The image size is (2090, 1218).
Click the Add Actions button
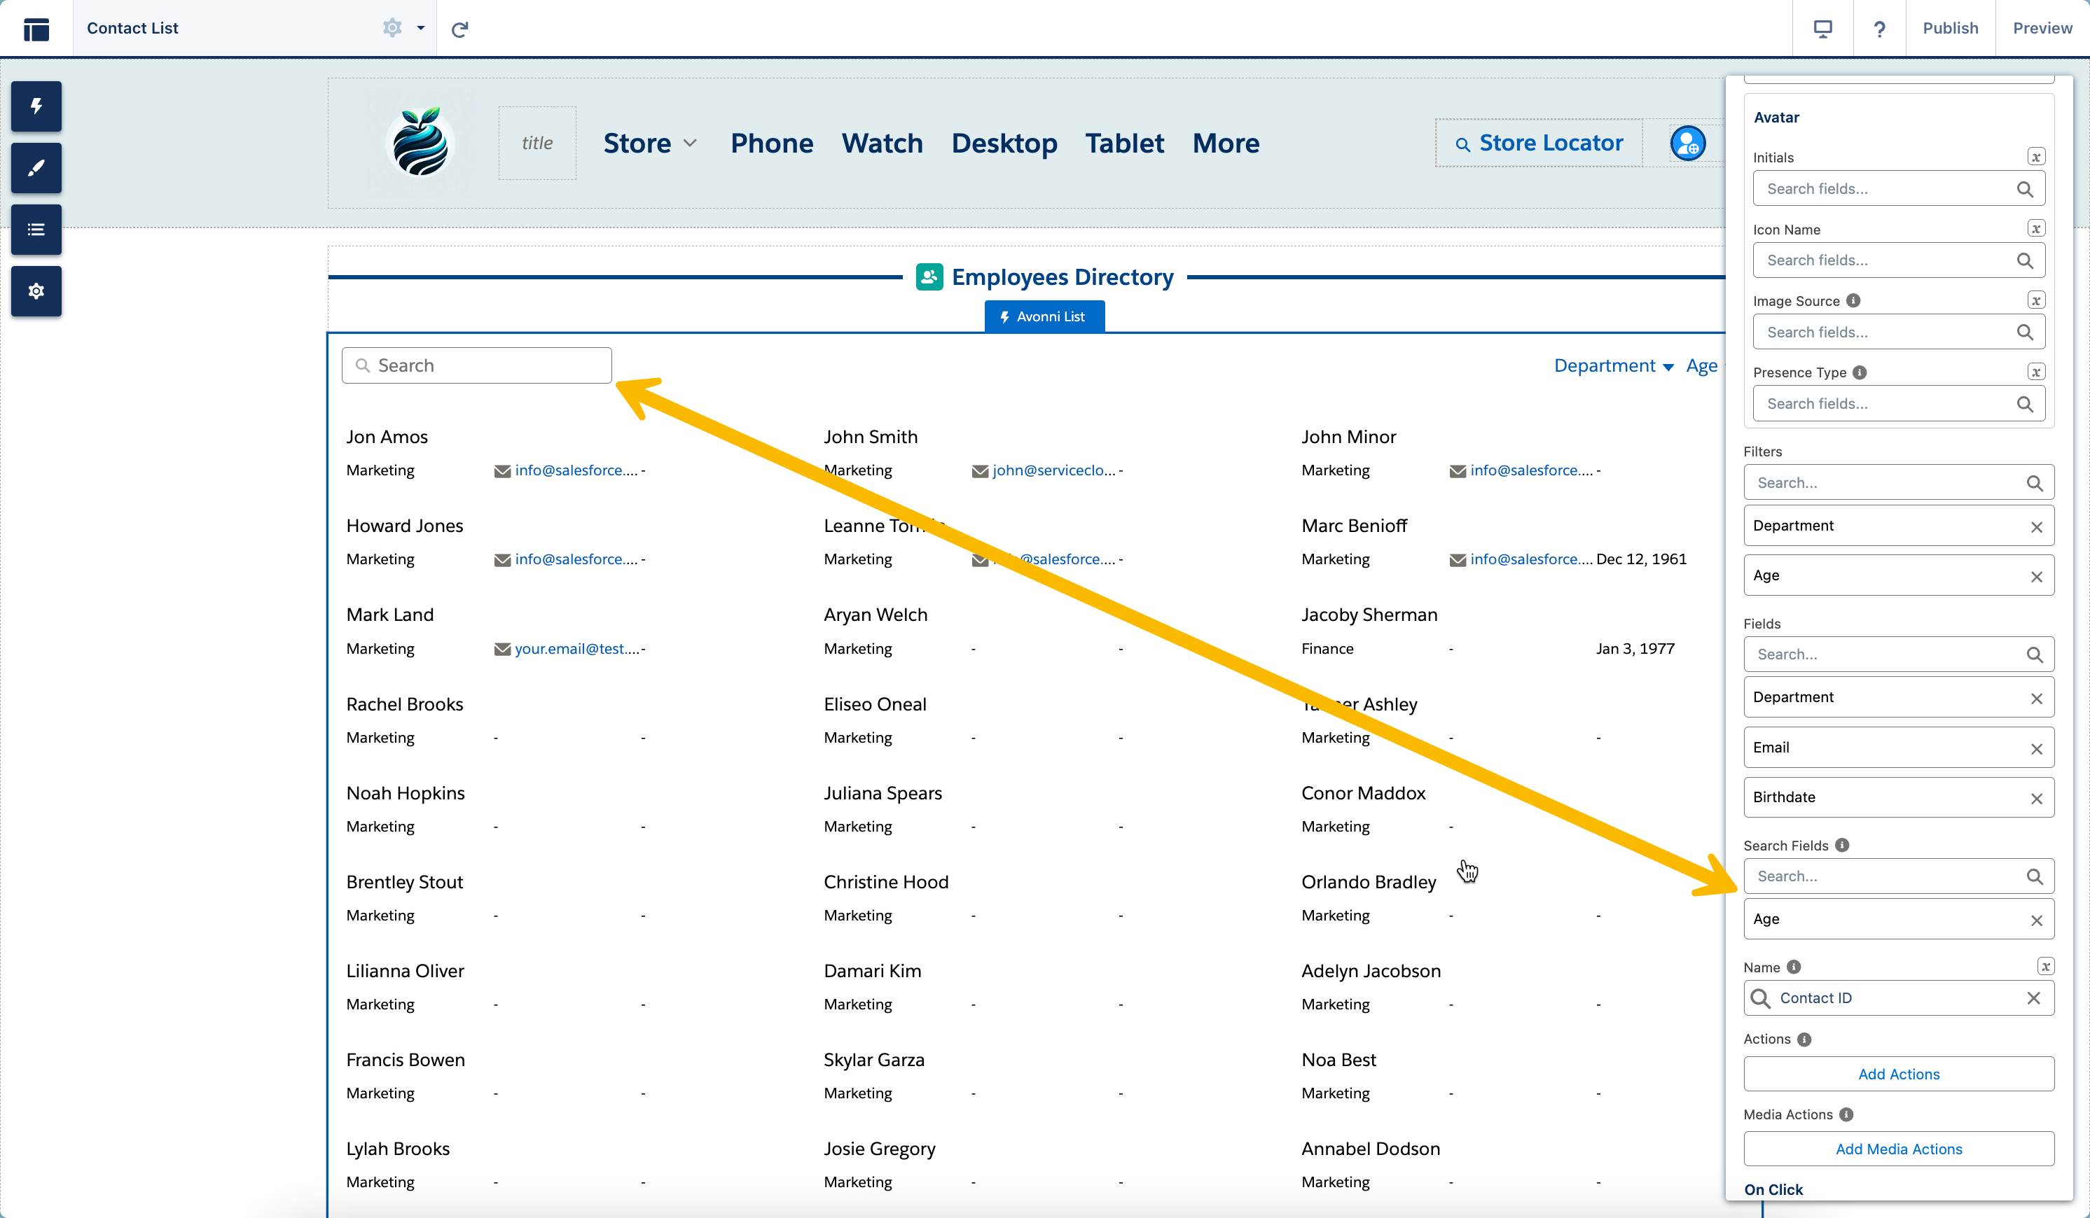pos(1898,1074)
